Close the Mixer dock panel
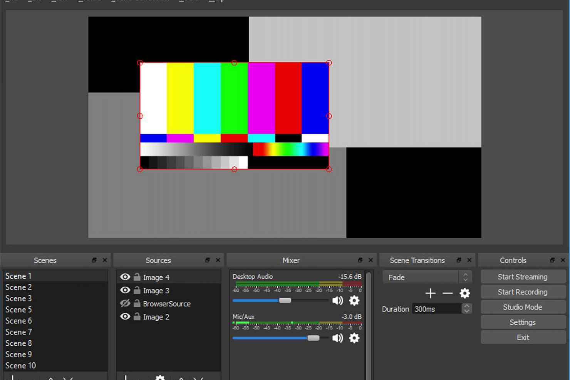Viewport: 570px width, 380px height. 370,260
